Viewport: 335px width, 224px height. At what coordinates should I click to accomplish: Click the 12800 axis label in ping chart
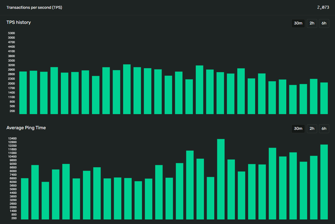(x=12, y=142)
